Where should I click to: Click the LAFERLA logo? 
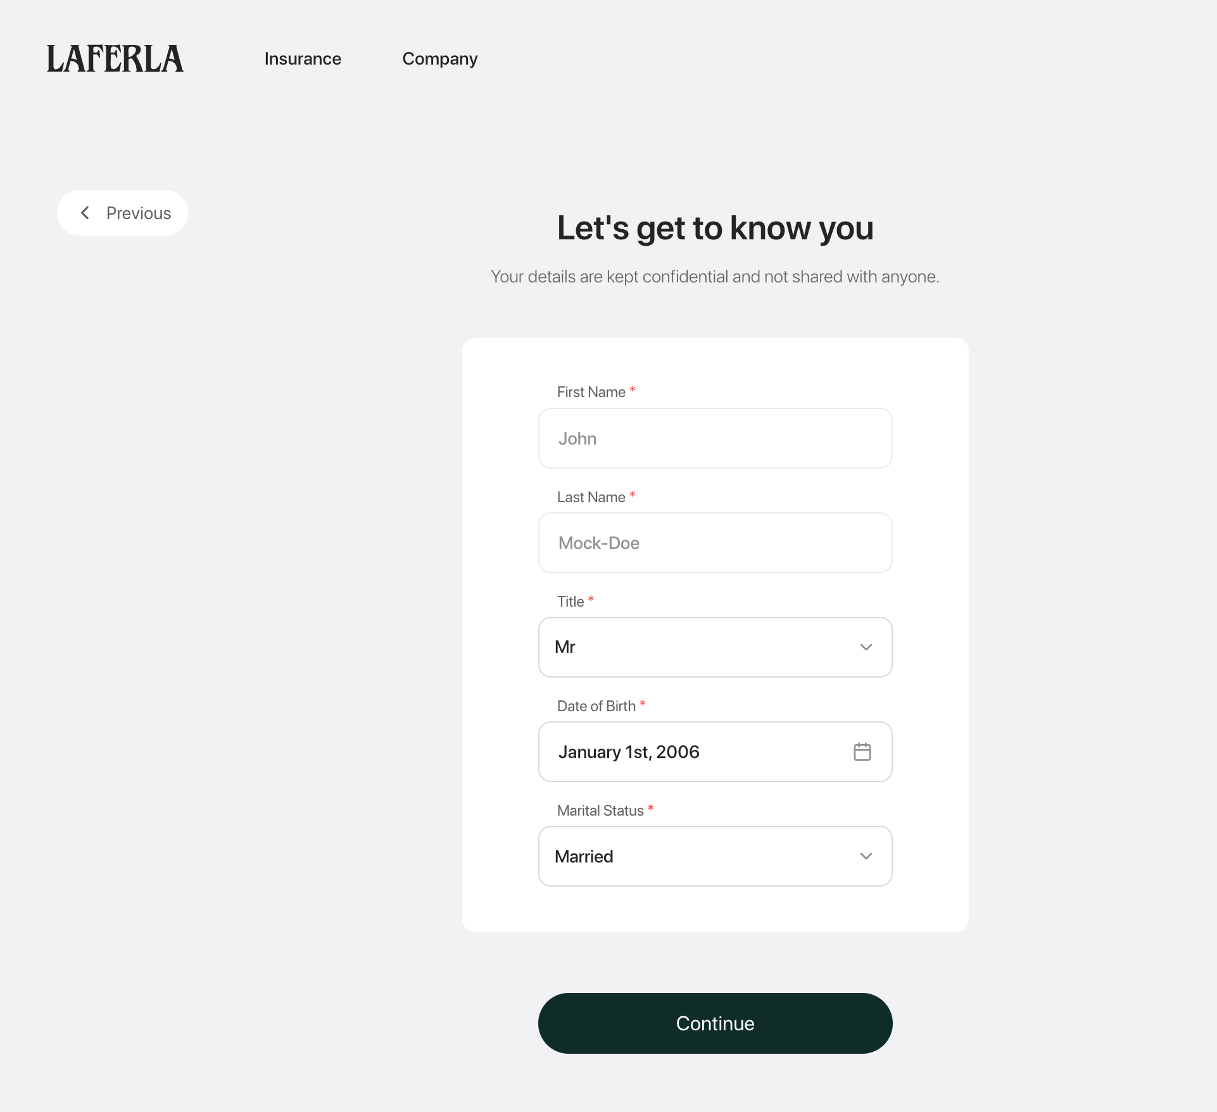(x=115, y=59)
